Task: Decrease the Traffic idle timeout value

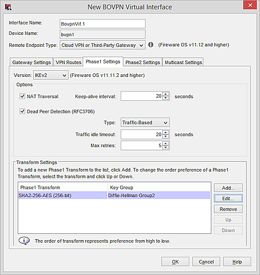Action: click(165, 136)
